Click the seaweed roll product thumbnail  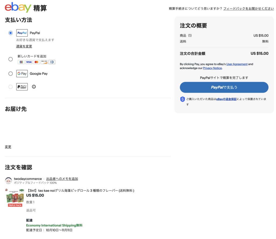[x=15, y=198]
